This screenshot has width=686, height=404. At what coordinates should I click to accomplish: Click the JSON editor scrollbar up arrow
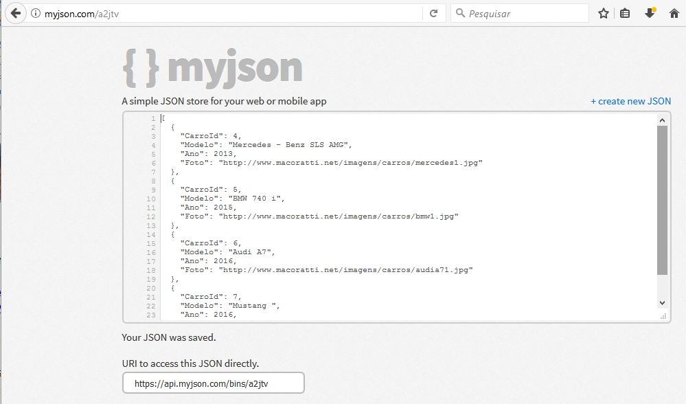click(662, 120)
